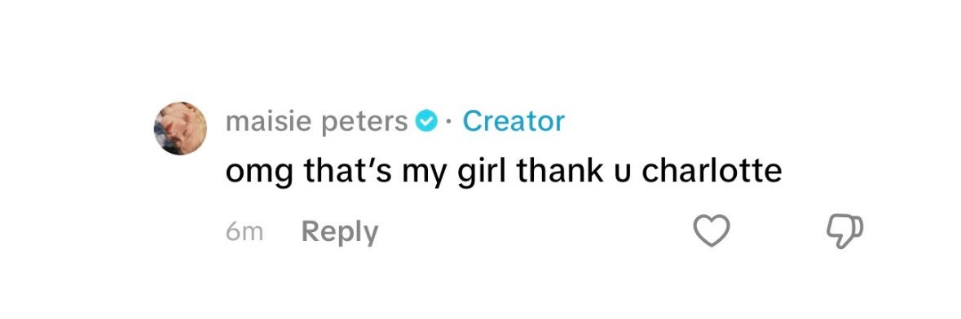Select the comment text about charlotte
This screenshot has width=961, height=319.
pyautogui.click(x=503, y=173)
